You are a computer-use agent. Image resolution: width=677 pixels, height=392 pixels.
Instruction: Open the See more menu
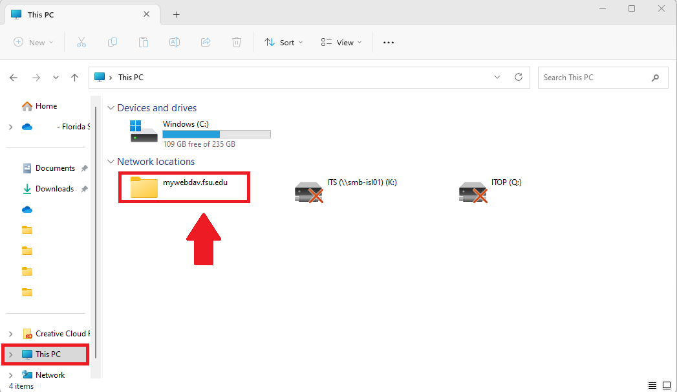click(x=388, y=42)
